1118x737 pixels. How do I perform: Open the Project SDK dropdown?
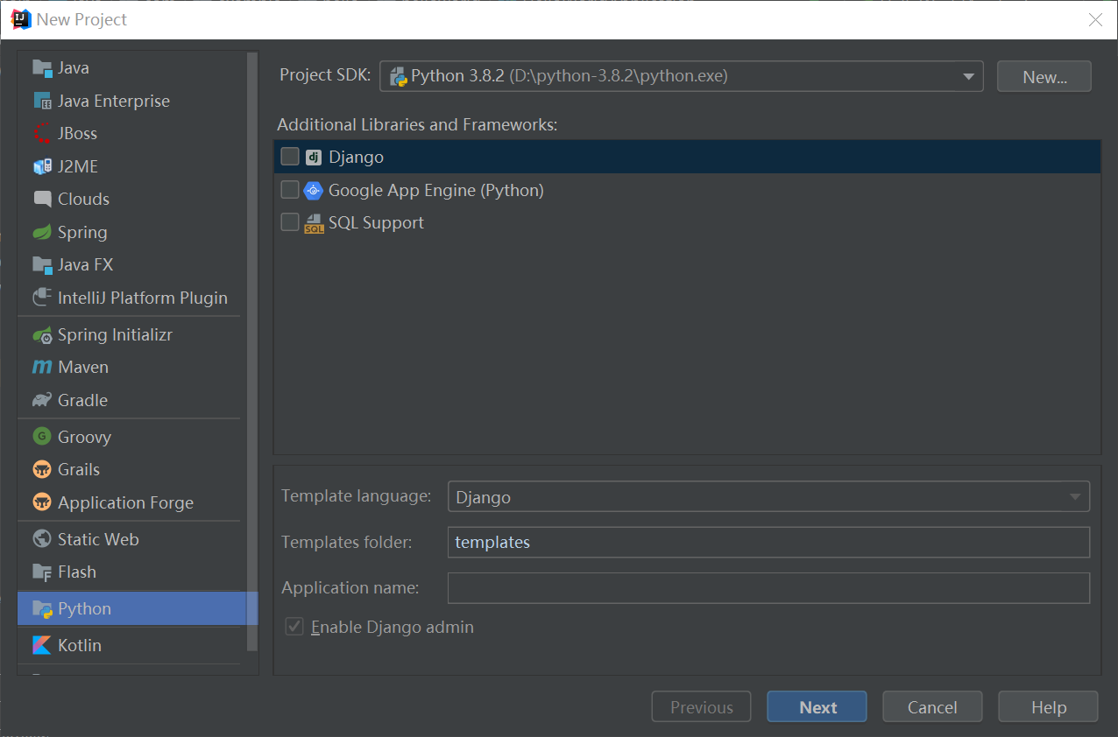click(969, 76)
